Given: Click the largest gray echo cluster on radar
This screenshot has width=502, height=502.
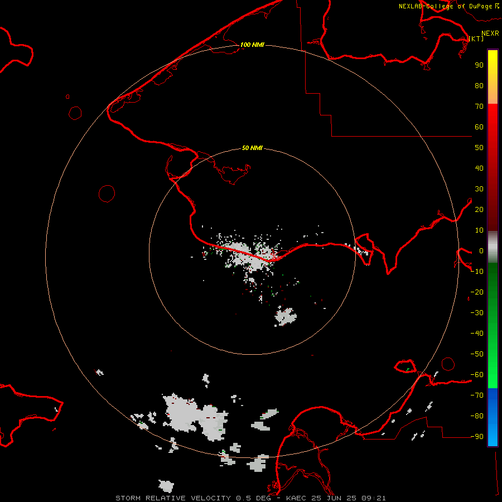Looking at the screenshot, I should click(x=195, y=416).
